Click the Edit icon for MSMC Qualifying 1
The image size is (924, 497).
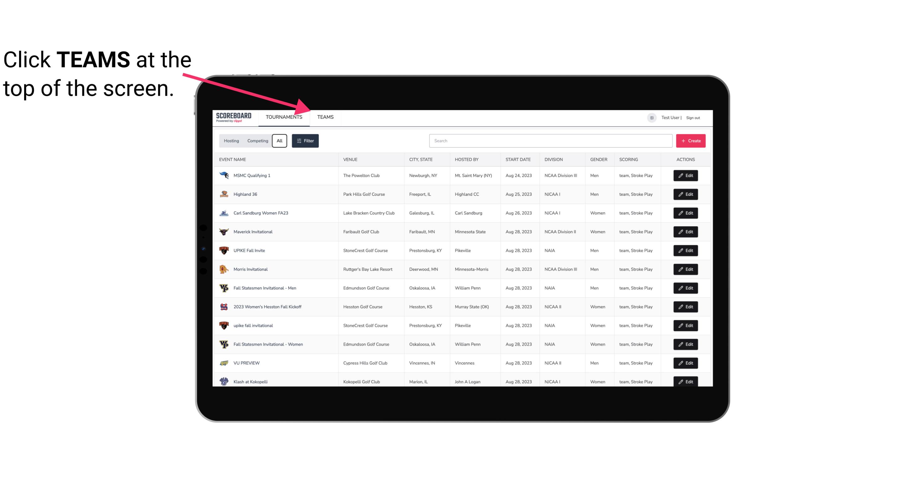[x=686, y=176]
